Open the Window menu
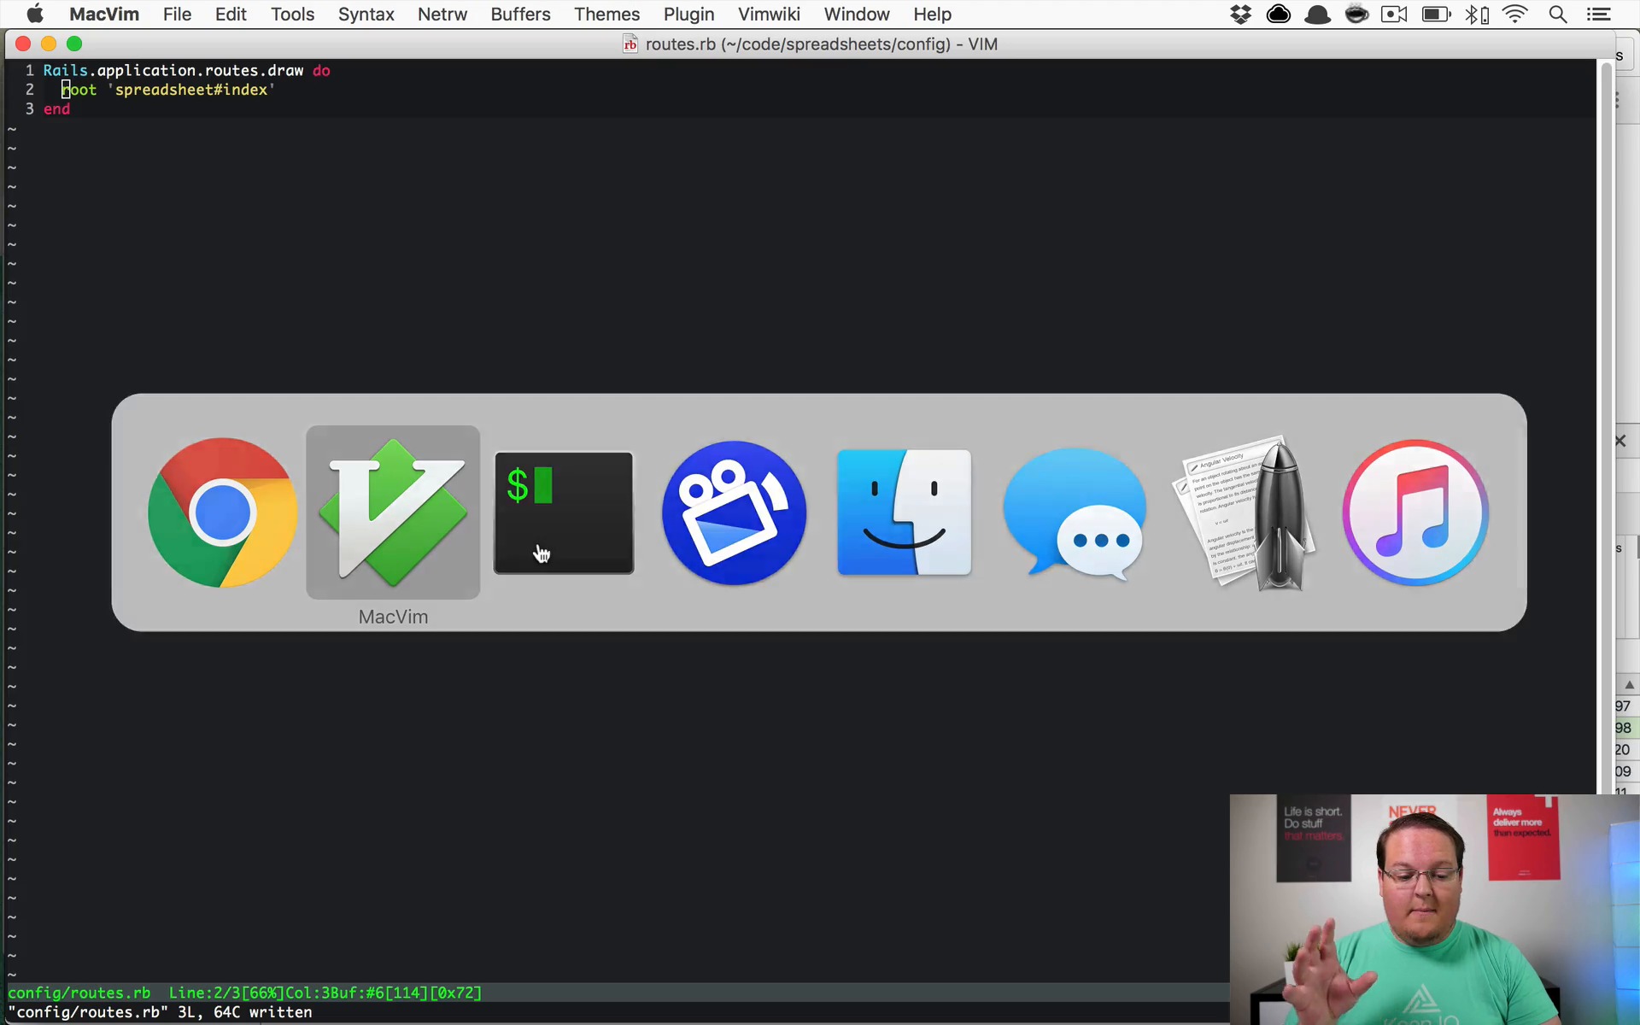1640x1025 pixels. point(857,14)
